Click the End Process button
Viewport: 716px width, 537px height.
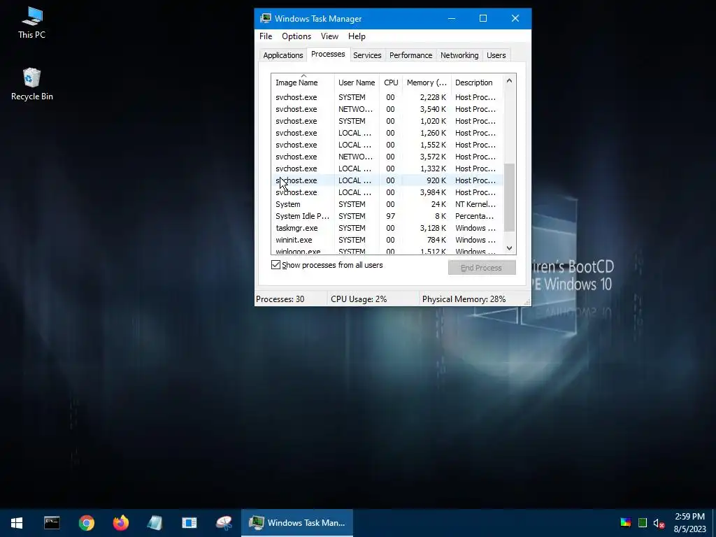point(482,268)
